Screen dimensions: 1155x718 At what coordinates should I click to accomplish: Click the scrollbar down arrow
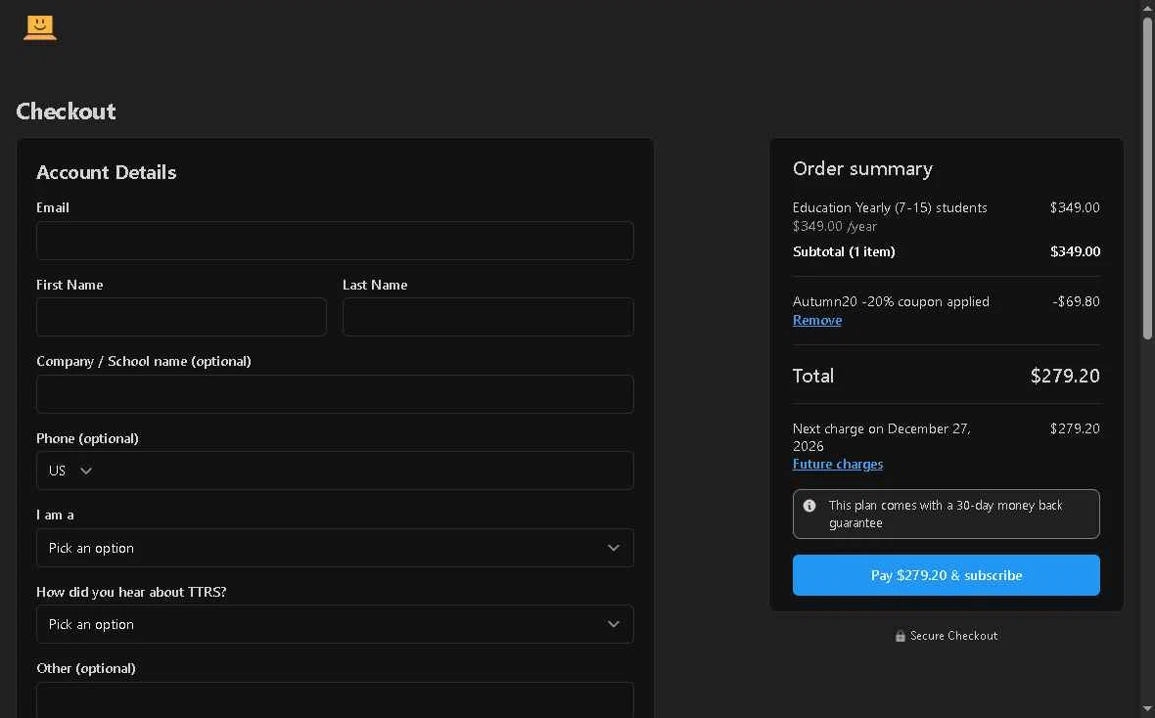click(x=1147, y=710)
